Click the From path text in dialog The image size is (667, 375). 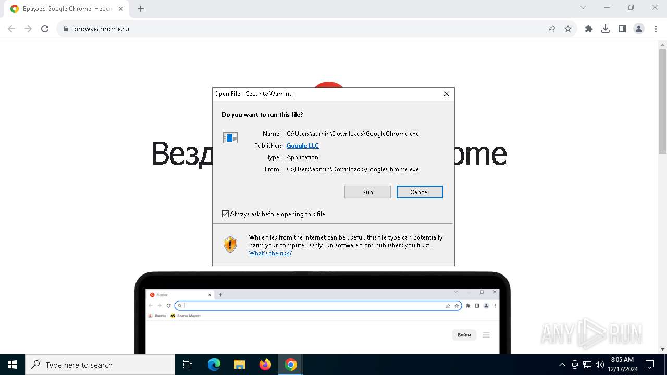[353, 169]
